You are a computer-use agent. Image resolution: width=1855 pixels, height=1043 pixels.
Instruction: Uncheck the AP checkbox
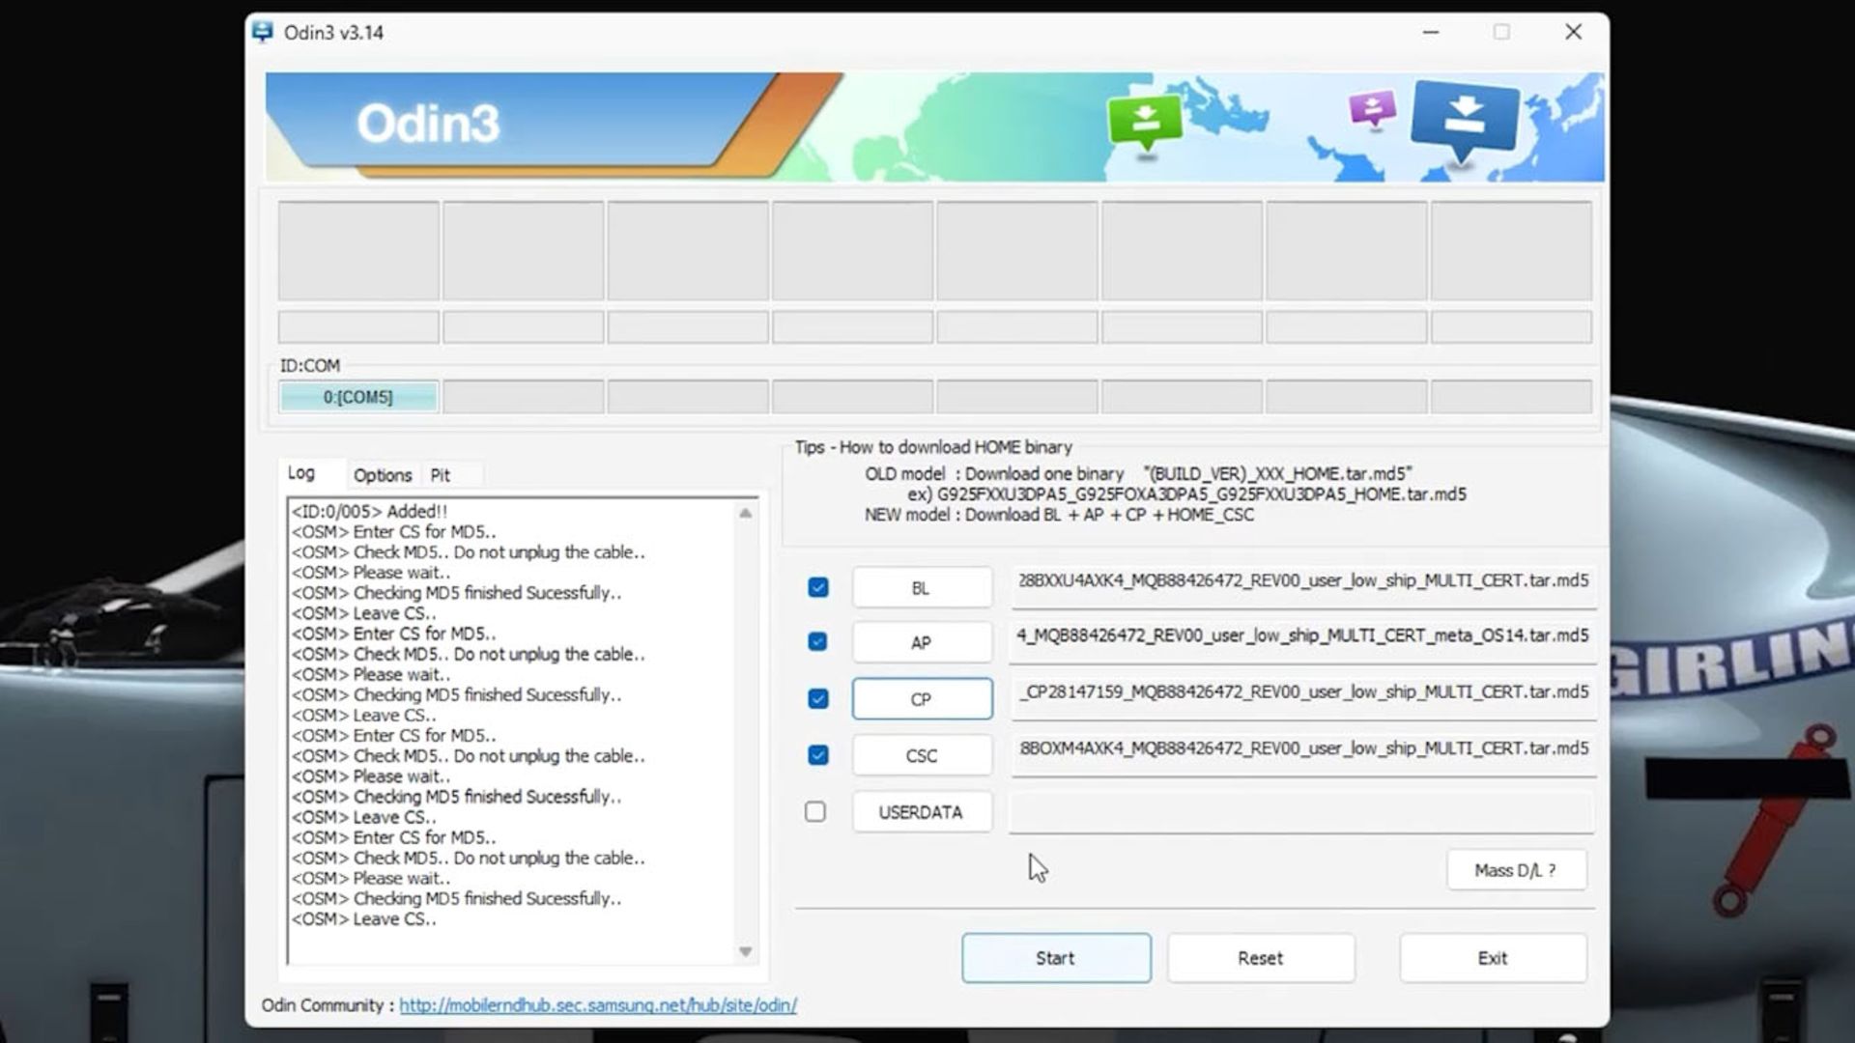pos(817,641)
